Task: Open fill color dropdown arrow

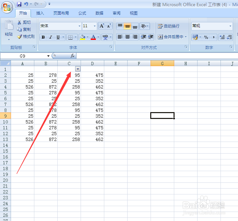Action: tap(87, 37)
